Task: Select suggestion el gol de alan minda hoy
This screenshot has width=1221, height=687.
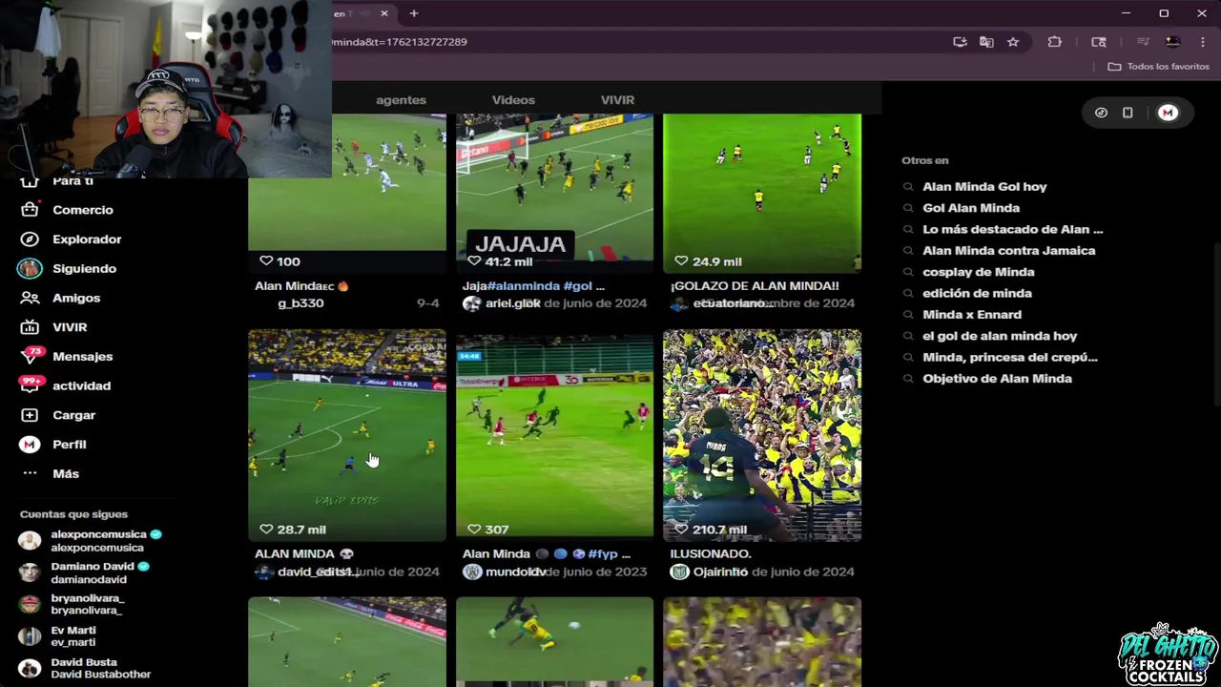Action: click(x=1000, y=336)
